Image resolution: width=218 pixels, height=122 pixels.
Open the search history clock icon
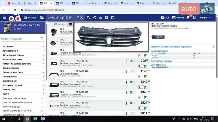point(94,18)
